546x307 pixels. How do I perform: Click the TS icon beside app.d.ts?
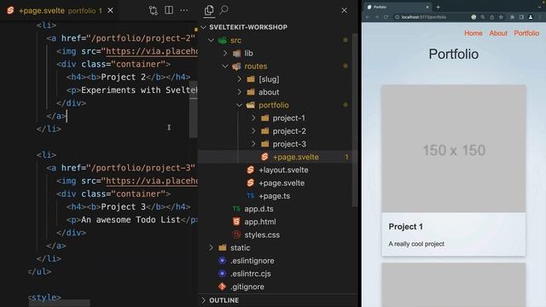tap(236, 208)
